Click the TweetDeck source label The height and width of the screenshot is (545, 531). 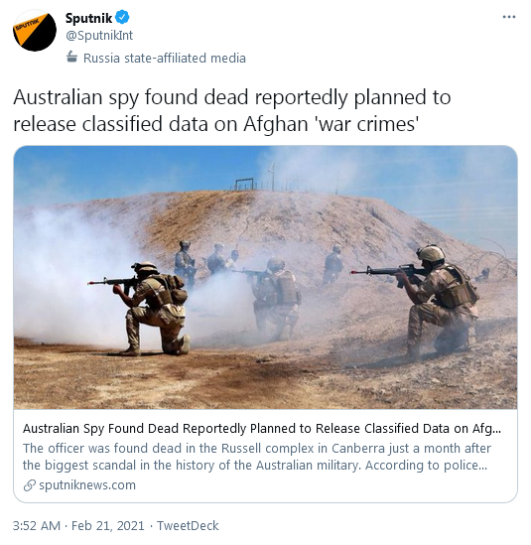[x=188, y=525]
